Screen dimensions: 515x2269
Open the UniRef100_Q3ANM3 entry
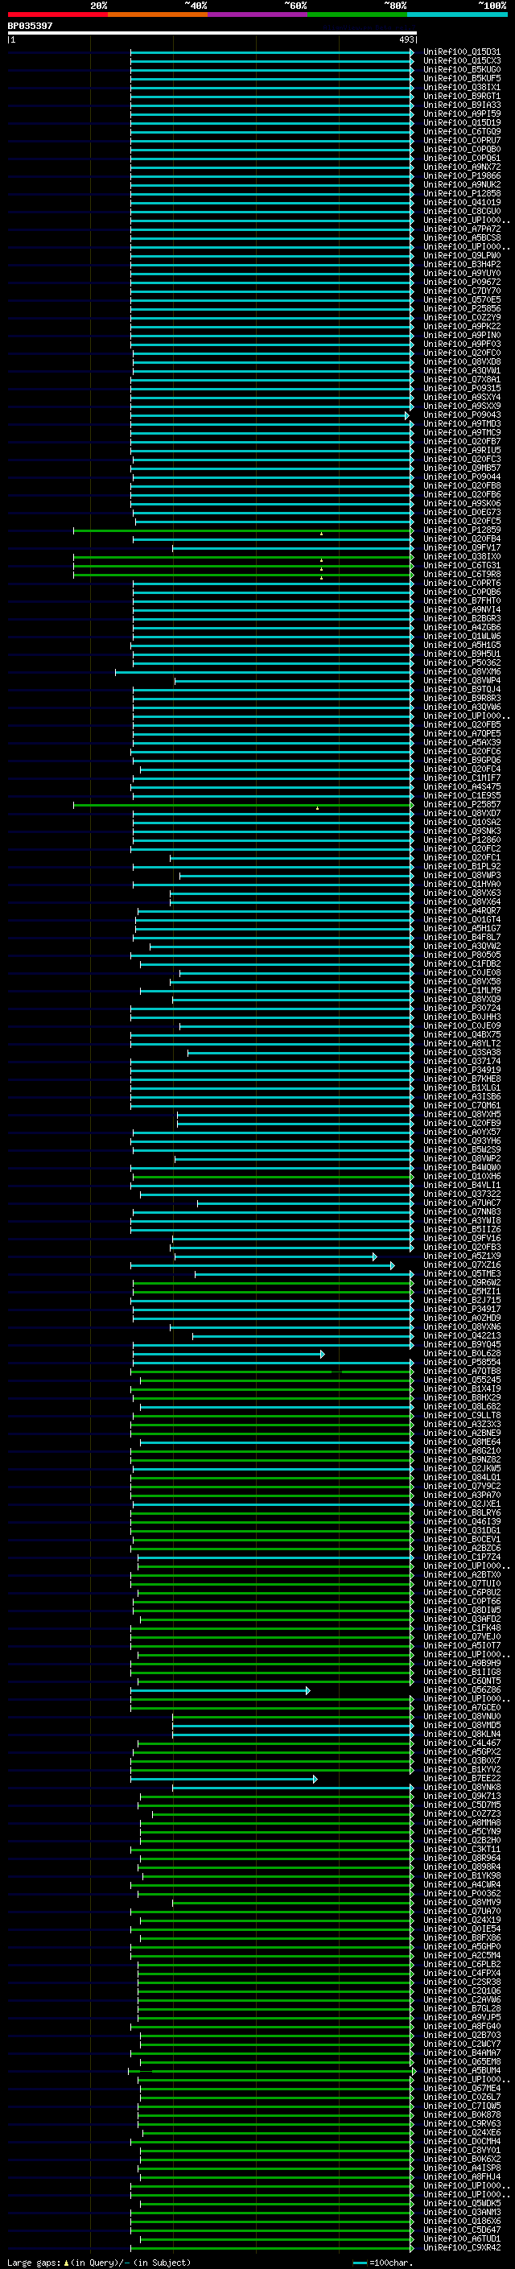pos(461,2212)
